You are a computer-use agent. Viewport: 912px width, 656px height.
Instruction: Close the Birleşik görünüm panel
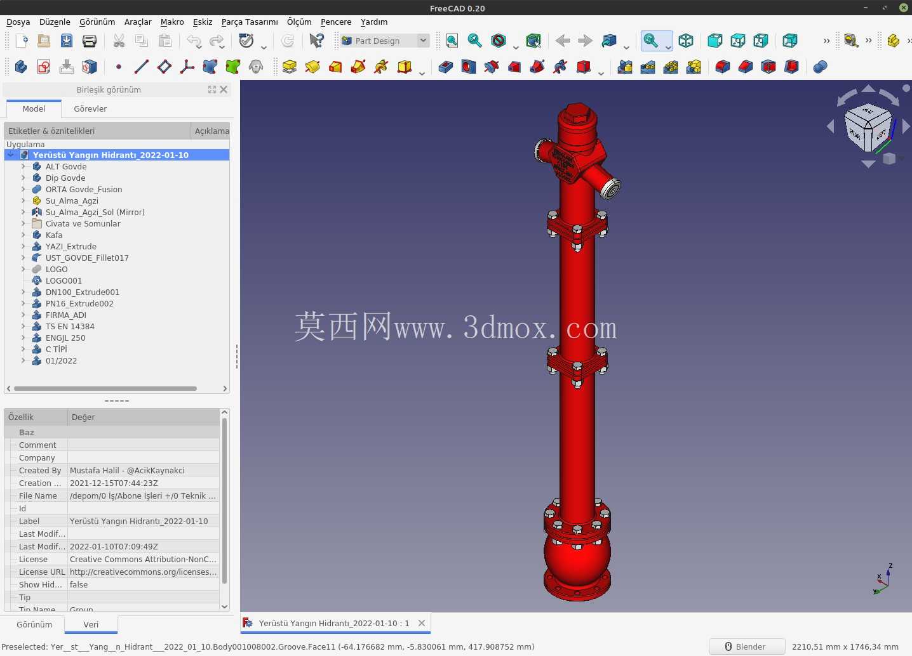click(x=224, y=89)
